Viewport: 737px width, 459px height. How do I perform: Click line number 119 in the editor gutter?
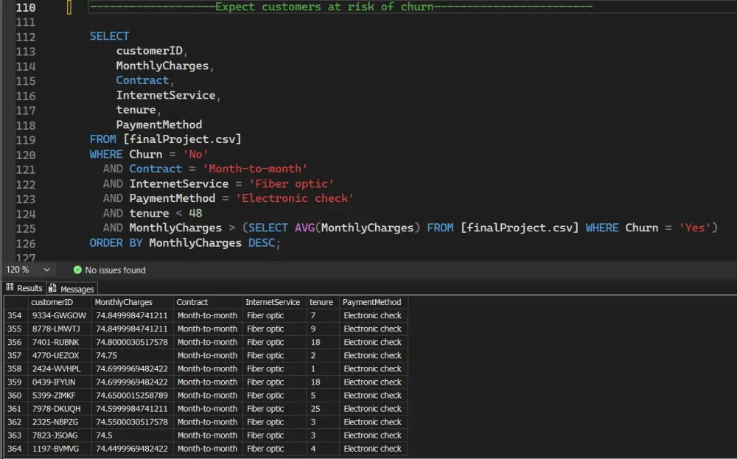tap(25, 140)
